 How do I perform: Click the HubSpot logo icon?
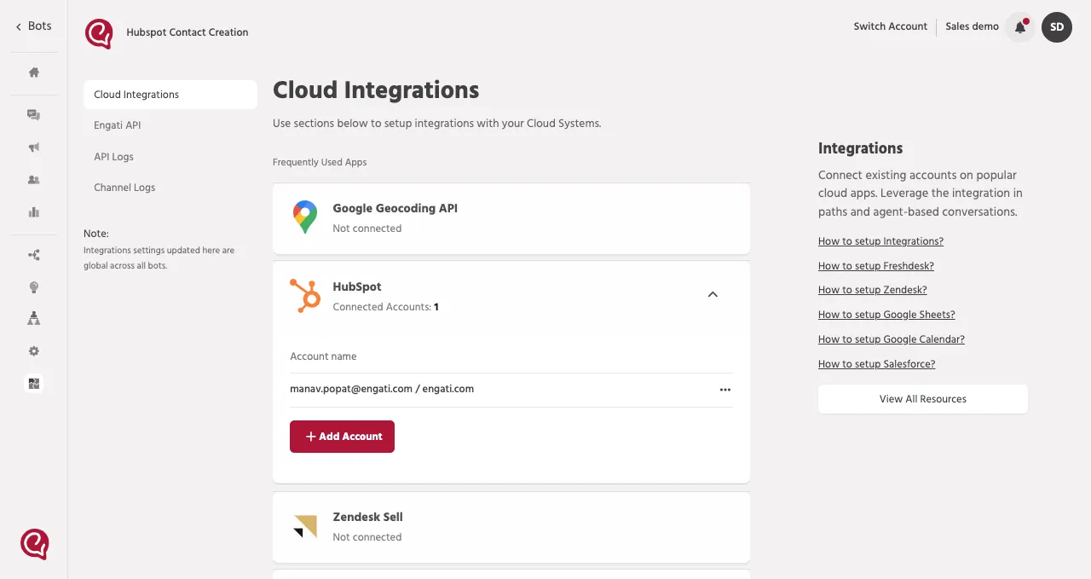(x=304, y=296)
